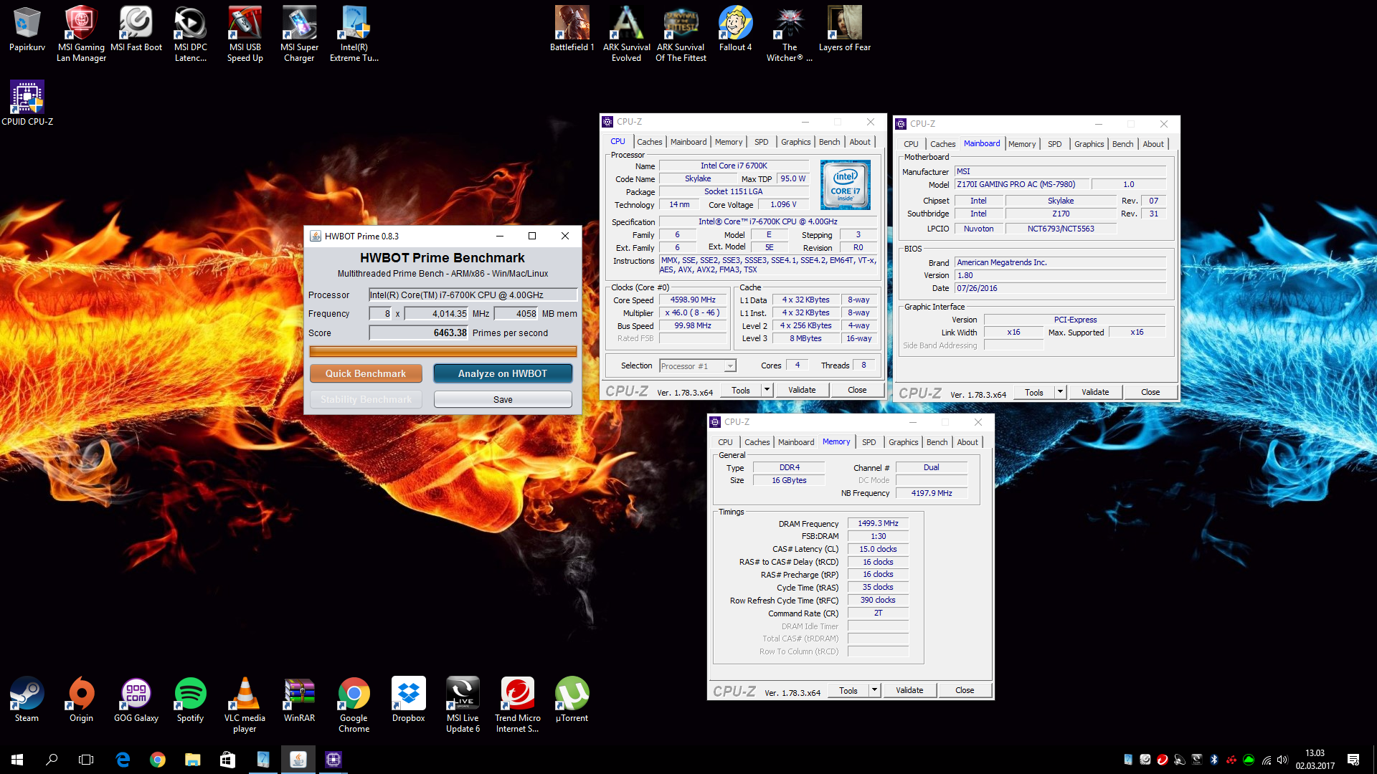Open the Papirkurv recycle bin icon
Screen dimensions: 1377x774
(x=27, y=29)
